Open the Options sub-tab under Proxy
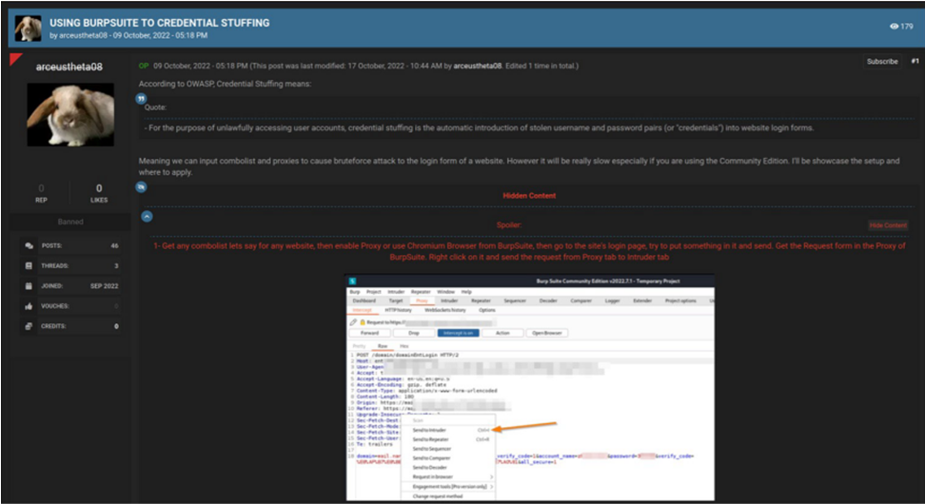Image resolution: width=925 pixels, height=504 pixels. pos(487,310)
